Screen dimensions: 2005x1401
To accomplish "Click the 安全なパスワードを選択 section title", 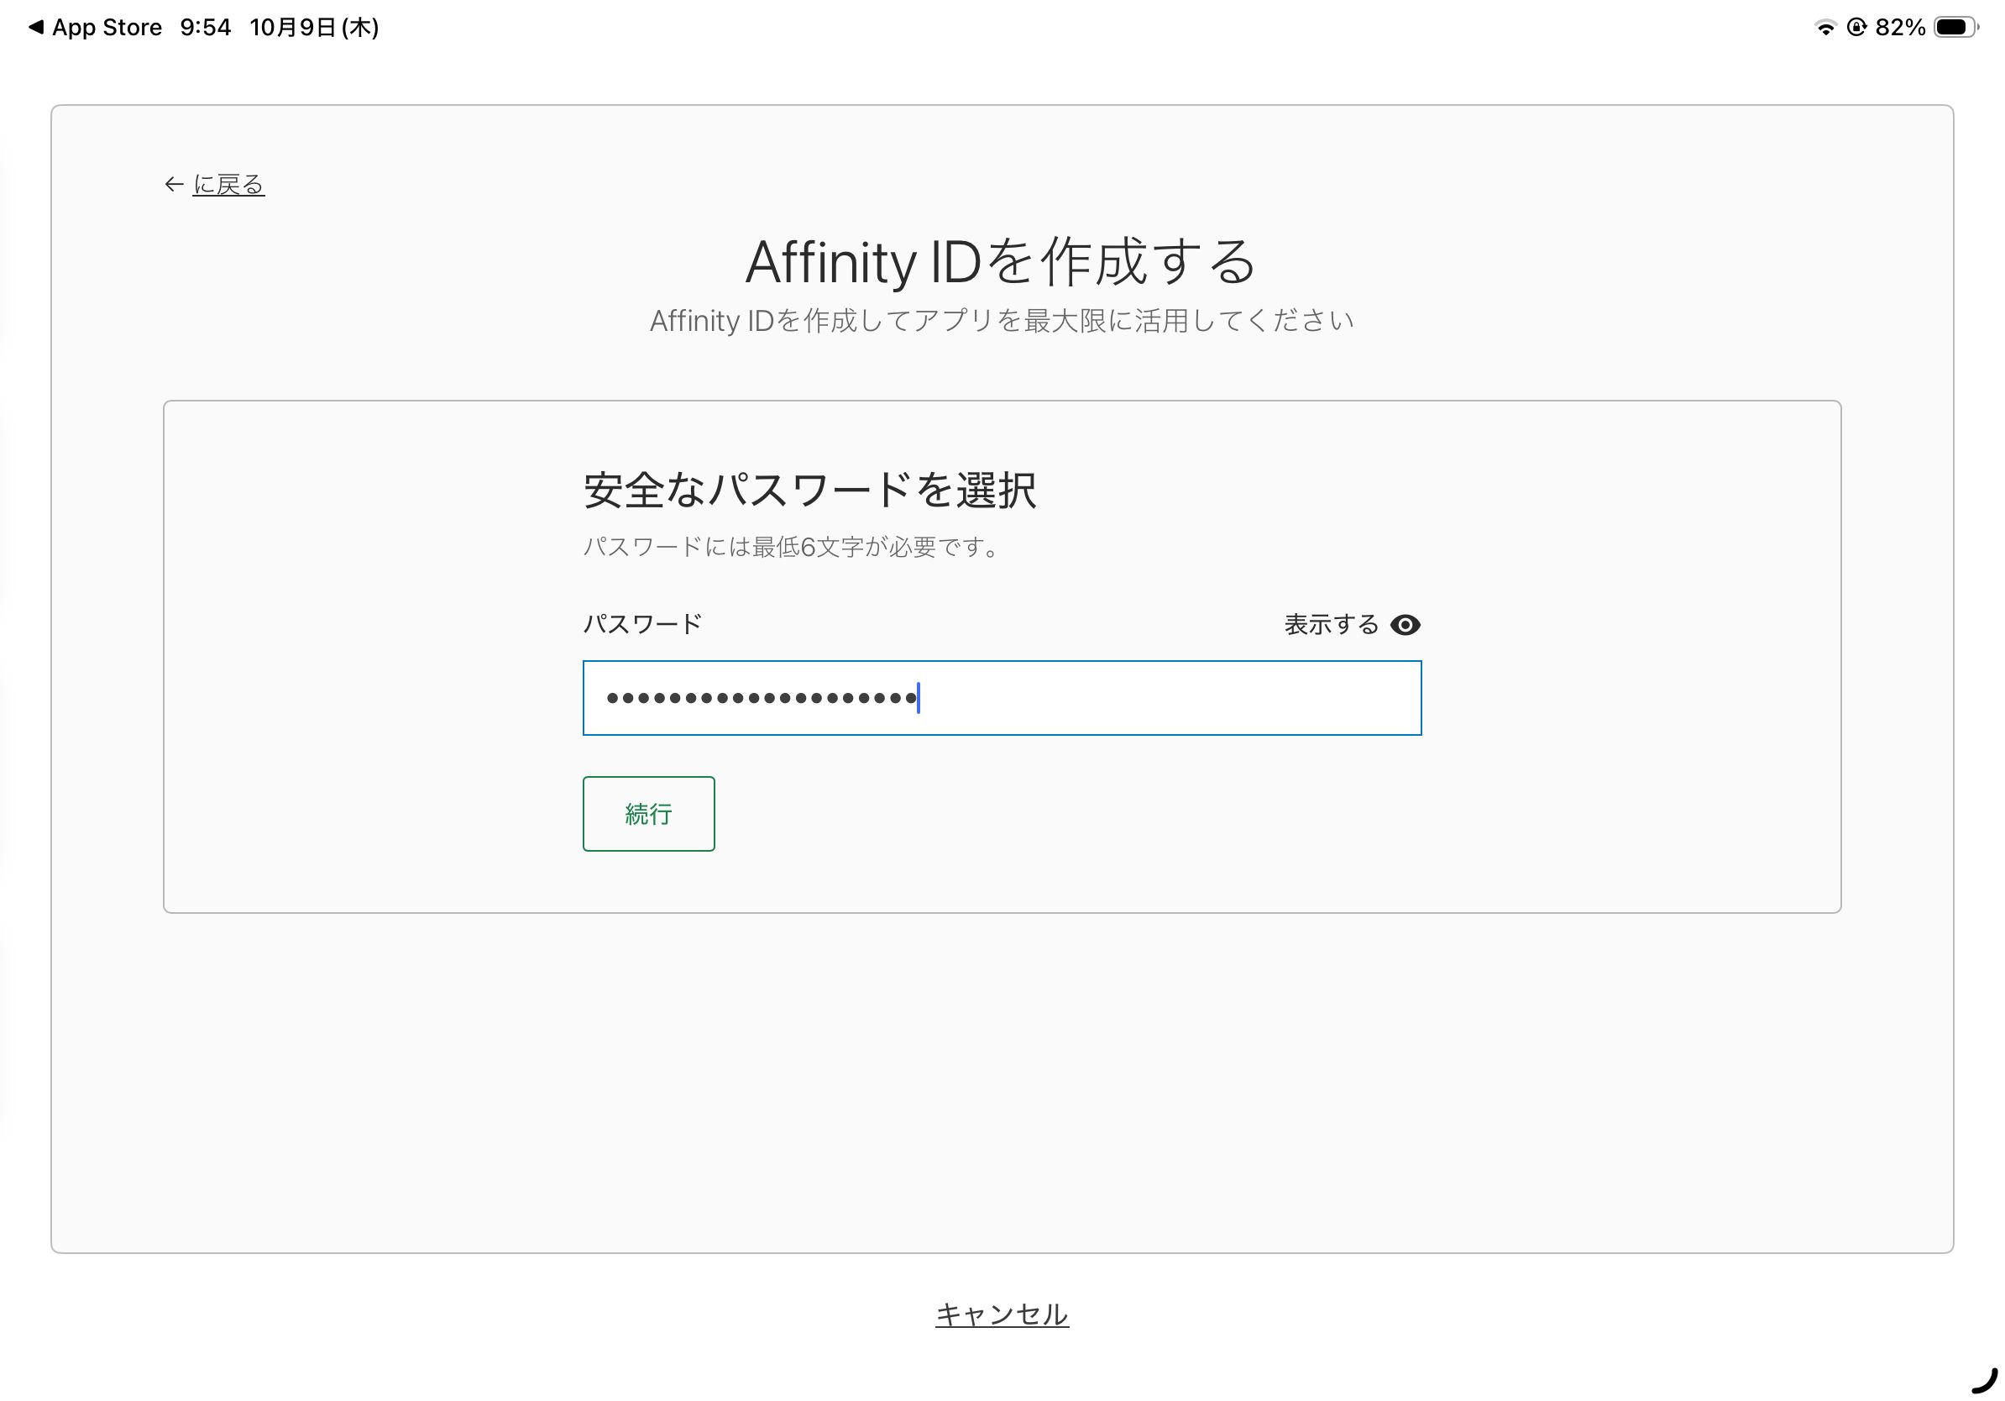I will coord(809,489).
